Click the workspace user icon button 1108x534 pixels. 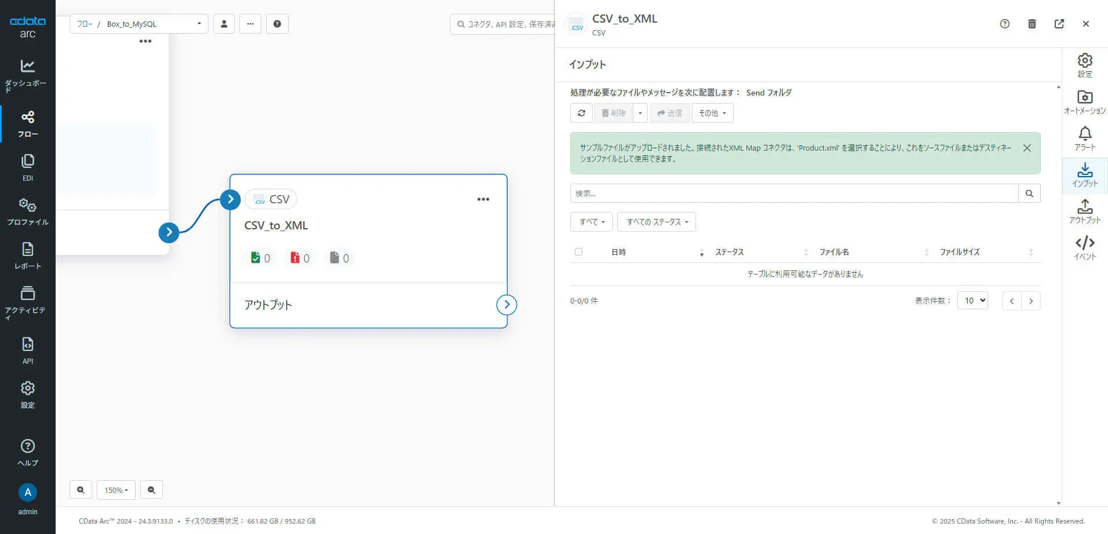224,24
